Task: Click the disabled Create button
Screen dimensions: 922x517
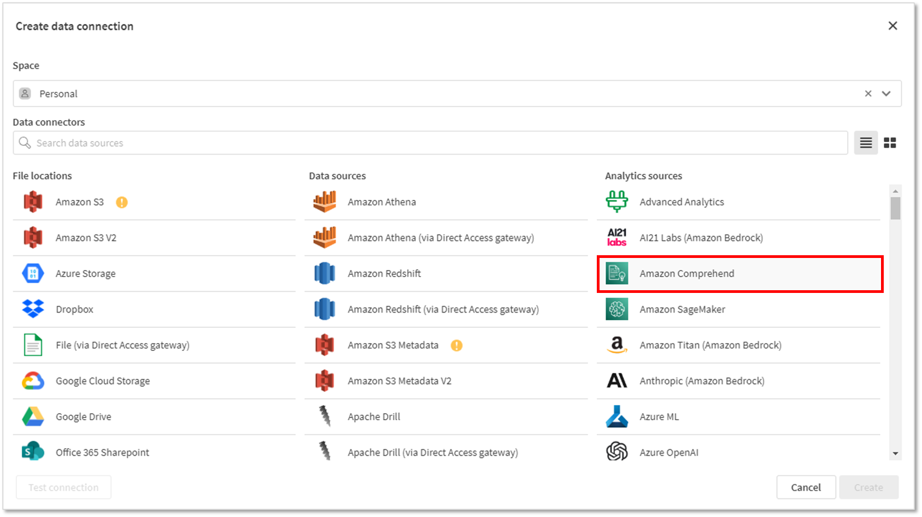Action: (x=868, y=487)
